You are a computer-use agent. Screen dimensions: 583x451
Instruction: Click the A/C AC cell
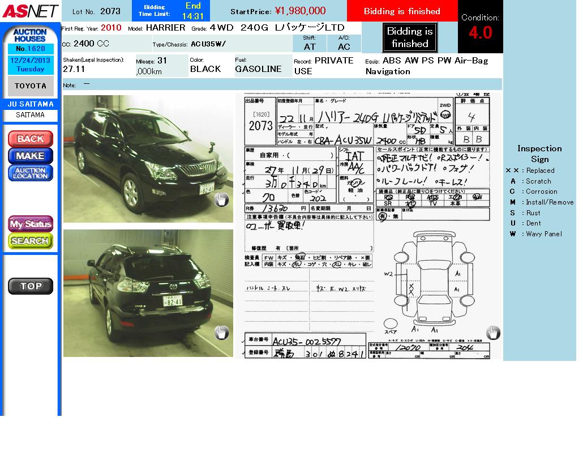(344, 43)
